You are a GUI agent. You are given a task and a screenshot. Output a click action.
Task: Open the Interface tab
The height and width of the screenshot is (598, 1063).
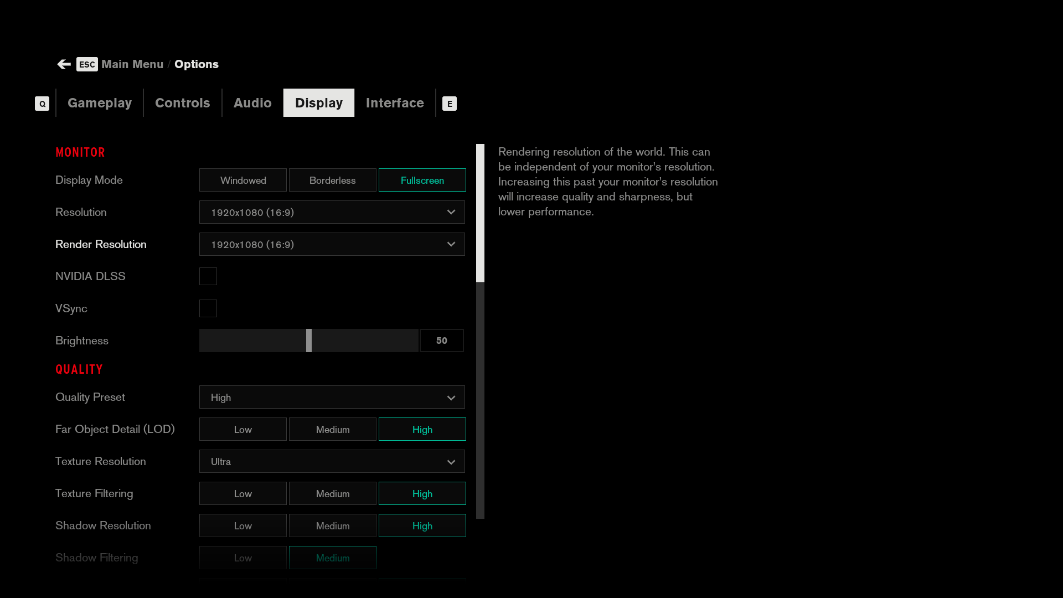tap(395, 103)
